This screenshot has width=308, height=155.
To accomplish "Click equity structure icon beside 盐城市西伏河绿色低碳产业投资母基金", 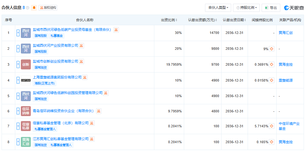I will click(116, 30).
